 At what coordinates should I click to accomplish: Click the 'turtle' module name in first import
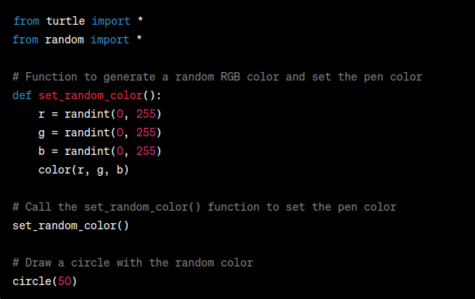coord(65,21)
